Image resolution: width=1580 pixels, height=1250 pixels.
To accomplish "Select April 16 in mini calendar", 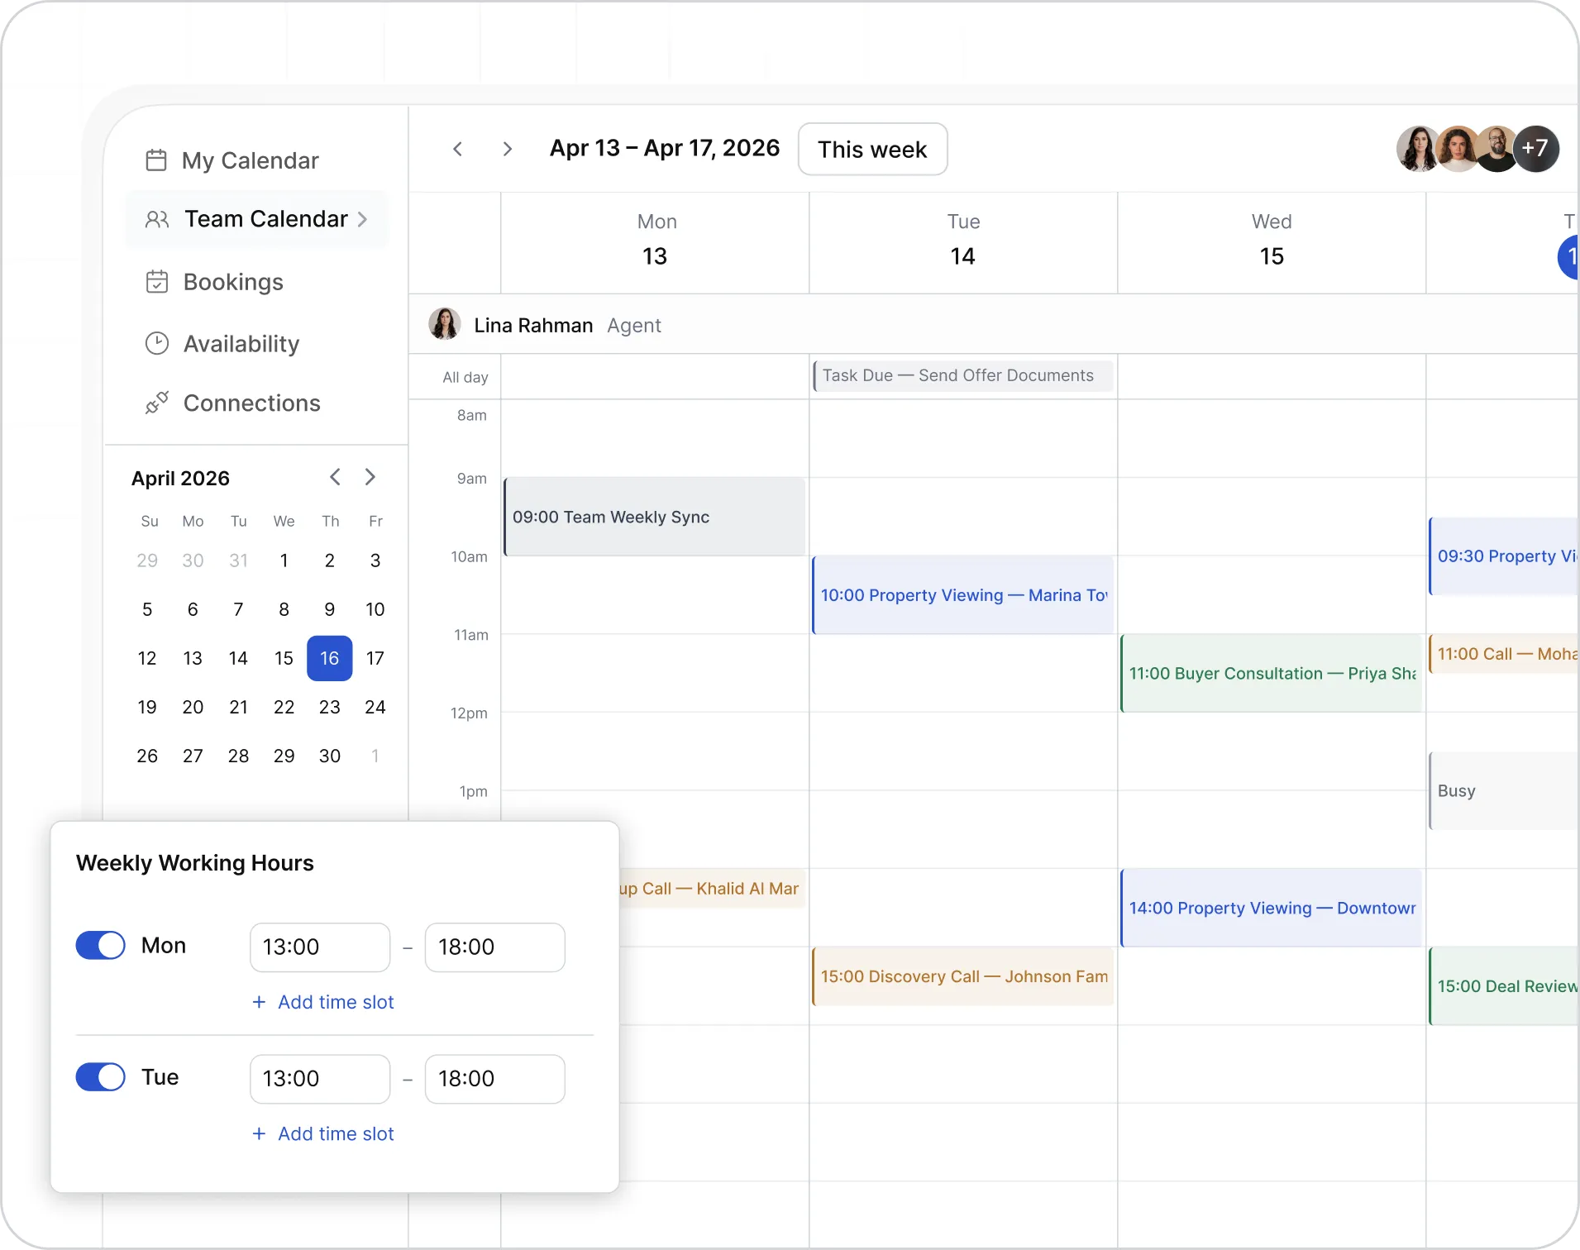I will coord(330,658).
